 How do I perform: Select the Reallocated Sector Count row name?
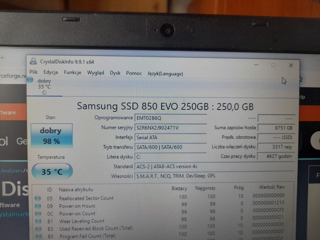[x=86, y=198]
